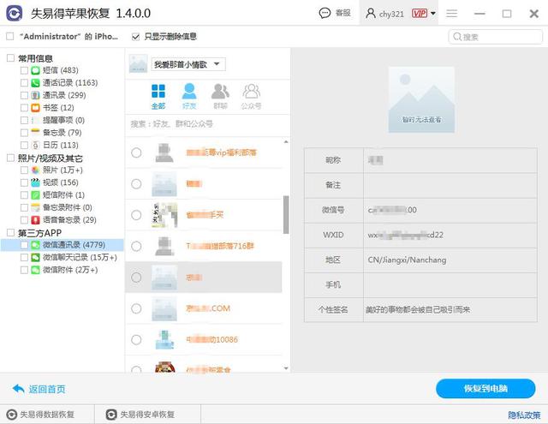
Task: Click the scroll down arrow in contact list
Action: tap(286, 368)
